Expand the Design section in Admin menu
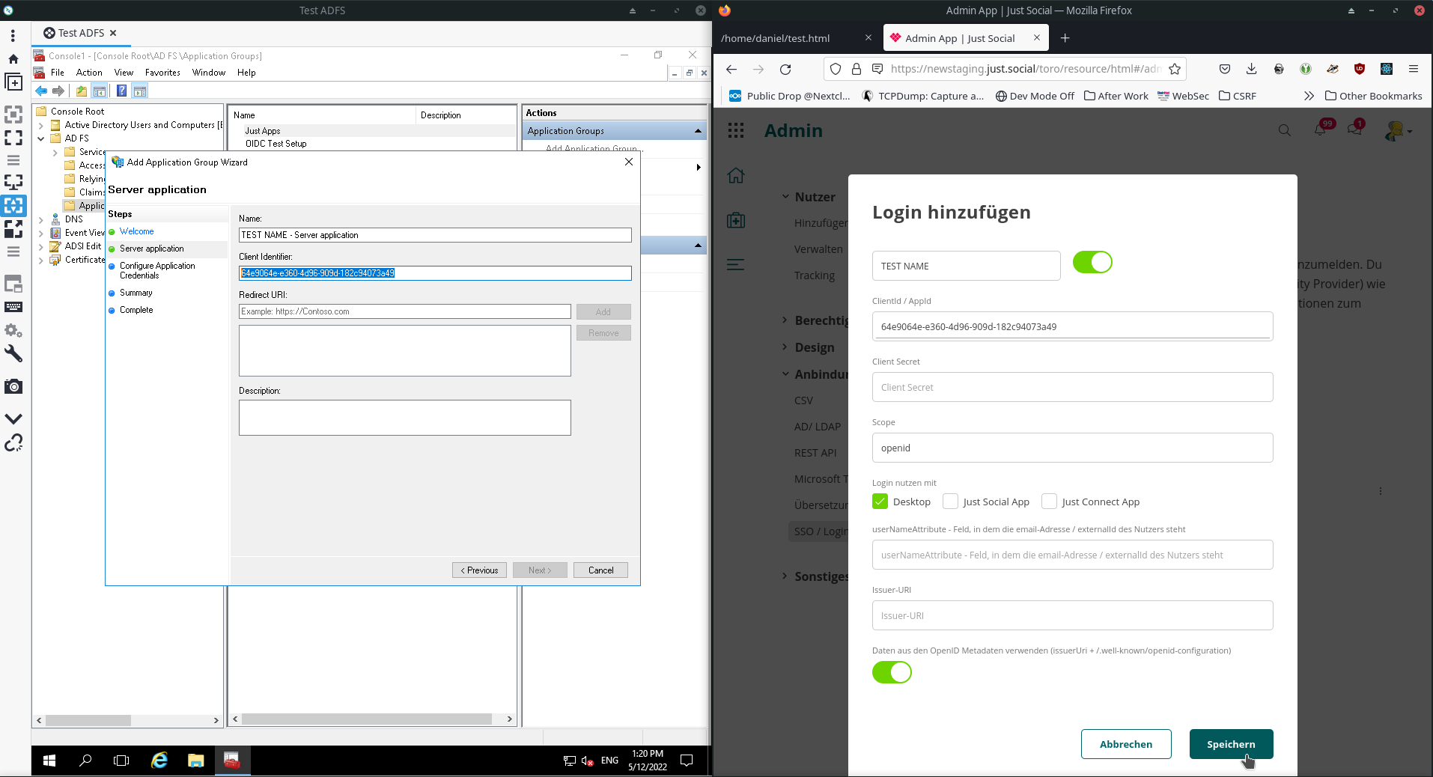This screenshot has height=777, width=1433. click(814, 347)
